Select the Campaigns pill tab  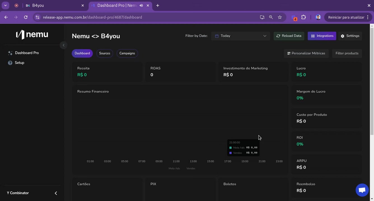pyautogui.click(x=127, y=53)
